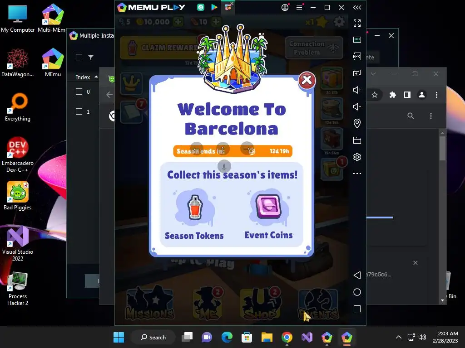Screen dimensions: 465x348
Task: Open the Shop tab in game
Action: [x=260, y=303]
